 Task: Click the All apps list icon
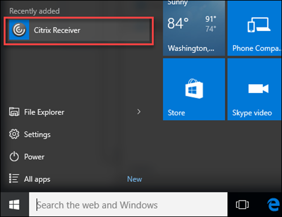click(x=14, y=178)
